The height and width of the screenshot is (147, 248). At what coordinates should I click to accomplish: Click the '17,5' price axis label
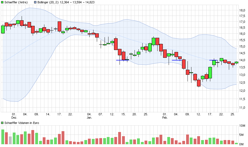(x=242, y=16)
